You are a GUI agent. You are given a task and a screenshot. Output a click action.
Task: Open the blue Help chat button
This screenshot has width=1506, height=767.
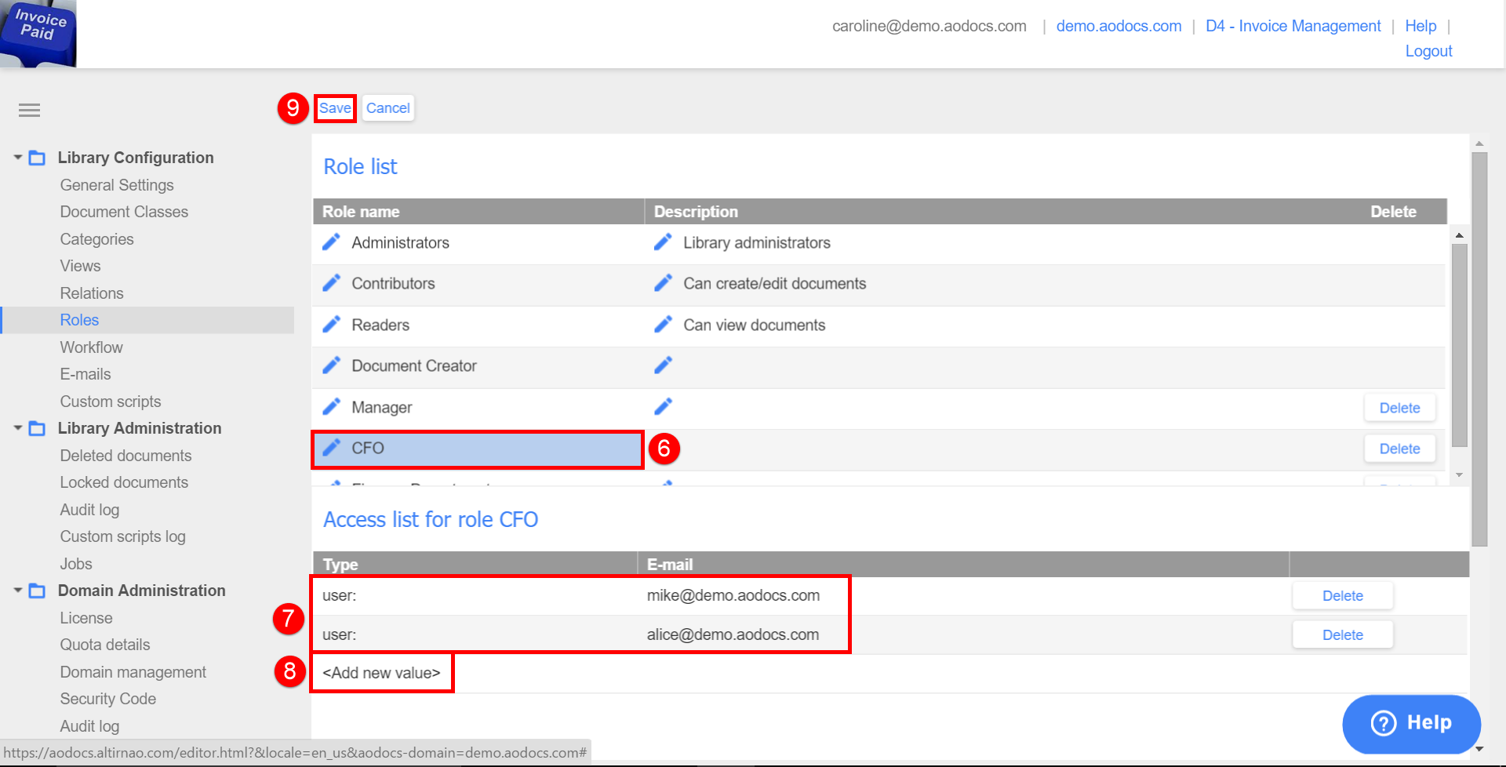tap(1411, 723)
